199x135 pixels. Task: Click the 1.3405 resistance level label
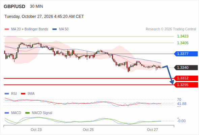182,43
